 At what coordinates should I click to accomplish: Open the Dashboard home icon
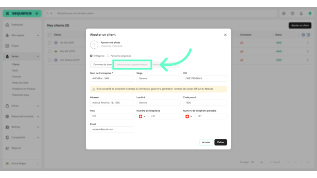click(x=7, y=25)
